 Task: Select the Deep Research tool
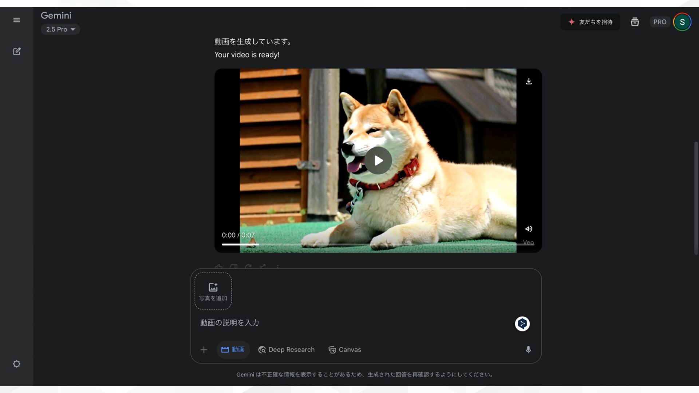click(286, 349)
